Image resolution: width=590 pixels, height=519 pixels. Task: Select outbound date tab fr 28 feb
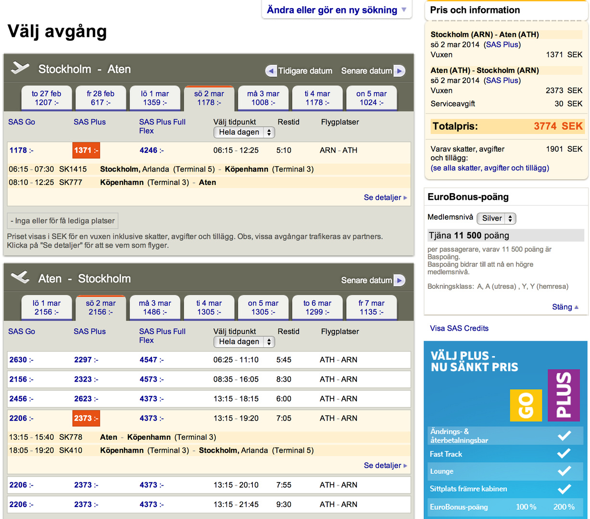100,98
